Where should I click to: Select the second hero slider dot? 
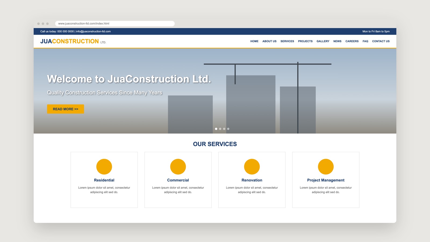coord(220,129)
